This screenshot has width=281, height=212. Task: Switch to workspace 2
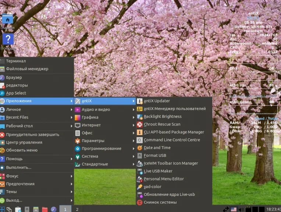click(77, 209)
